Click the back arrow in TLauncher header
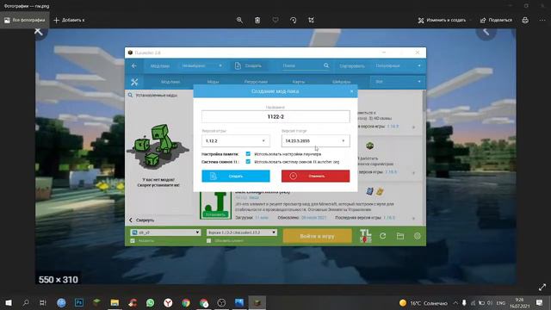Image resolution: width=551 pixels, height=310 pixels. [x=134, y=65]
